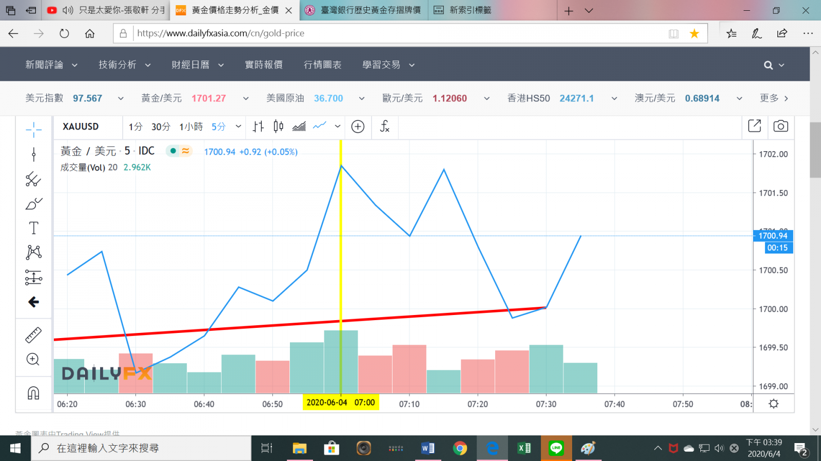
Task: Open the 行情圖表 page
Action: coord(322,65)
